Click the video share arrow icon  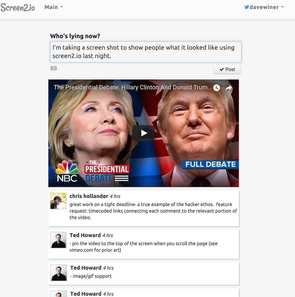pyautogui.click(x=228, y=88)
